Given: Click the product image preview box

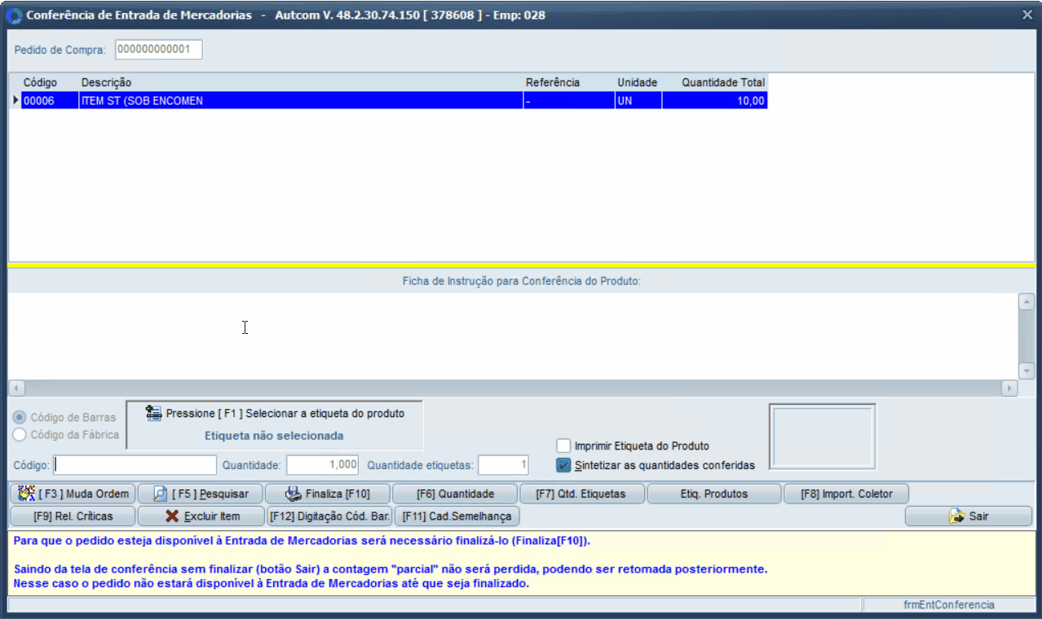Looking at the screenshot, I should click(822, 436).
